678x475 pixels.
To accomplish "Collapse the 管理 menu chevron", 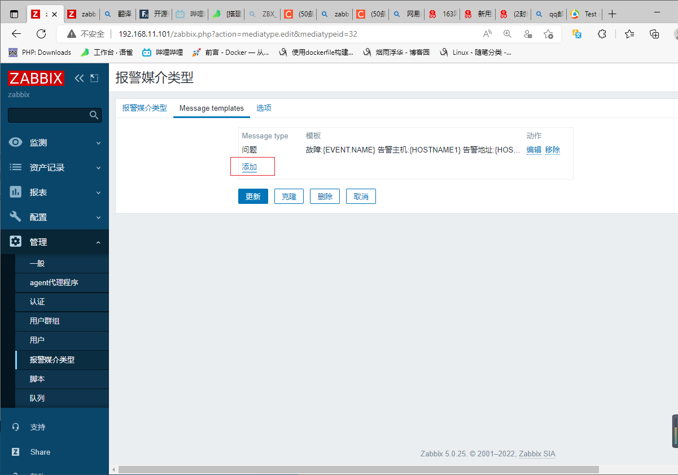I will (x=98, y=242).
